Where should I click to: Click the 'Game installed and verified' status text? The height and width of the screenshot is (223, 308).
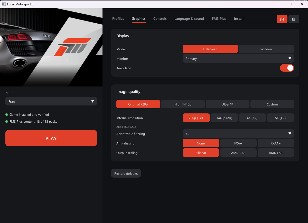[29, 114]
